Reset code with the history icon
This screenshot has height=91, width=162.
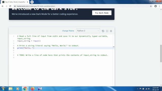pyautogui.click(x=103, y=31)
